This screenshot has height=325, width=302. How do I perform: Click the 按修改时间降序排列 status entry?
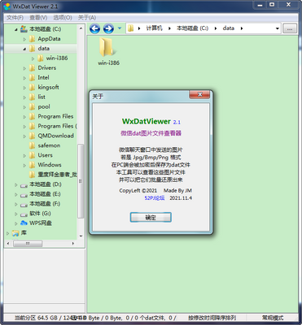[212, 318]
